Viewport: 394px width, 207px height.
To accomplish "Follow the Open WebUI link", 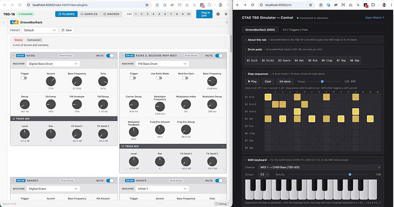I will 375,18.
